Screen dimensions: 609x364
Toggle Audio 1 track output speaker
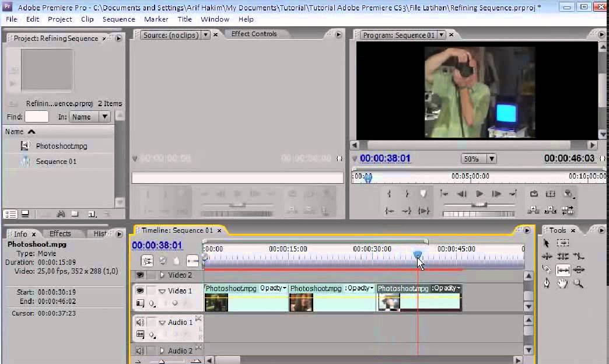click(x=140, y=322)
